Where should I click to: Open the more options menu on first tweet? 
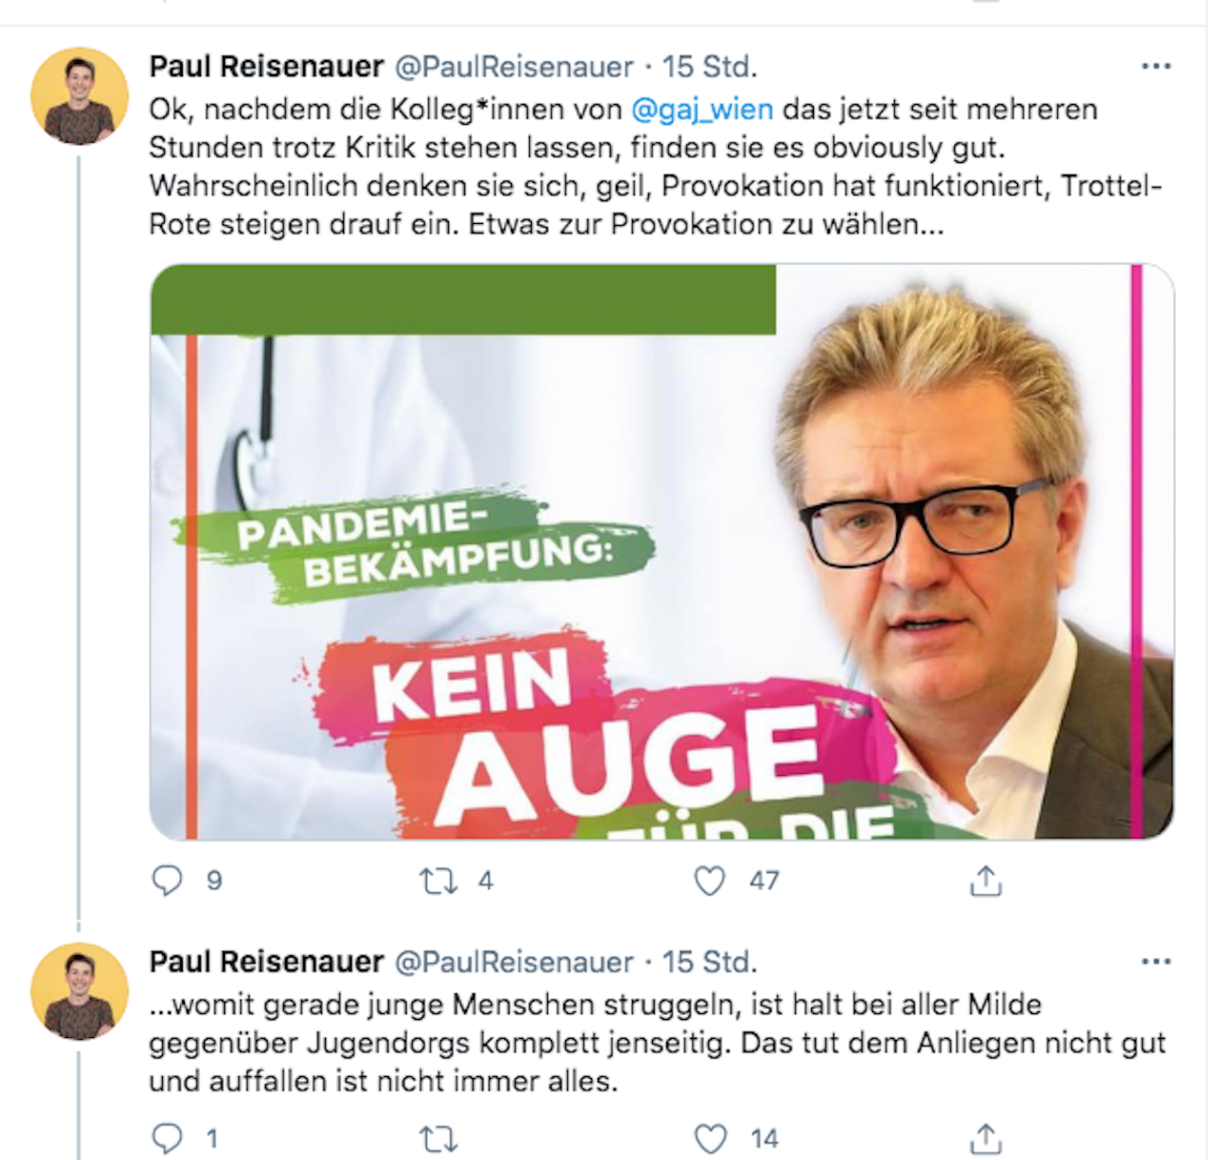1155,67
